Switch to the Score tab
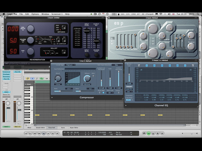 tap(63, 128)
